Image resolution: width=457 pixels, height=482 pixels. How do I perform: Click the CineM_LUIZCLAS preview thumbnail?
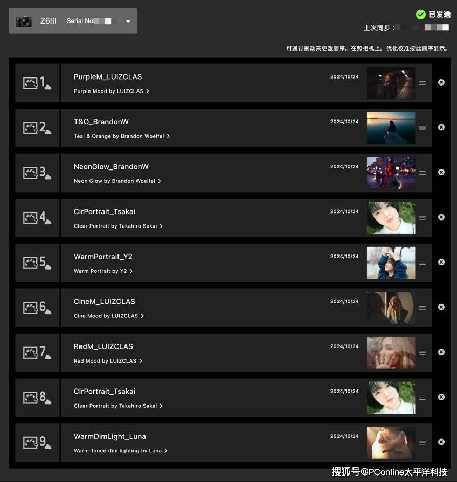[x=391, y=308]
